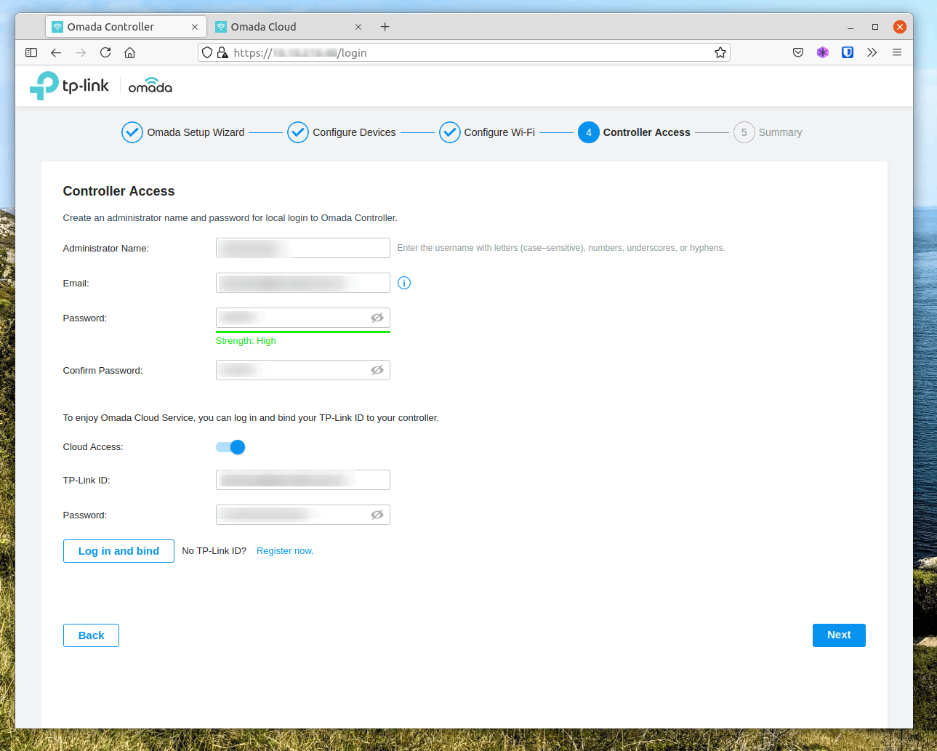This screenshot has width=937, height=751.
Task: Go back with the browser back arrow
Action: 56,52
